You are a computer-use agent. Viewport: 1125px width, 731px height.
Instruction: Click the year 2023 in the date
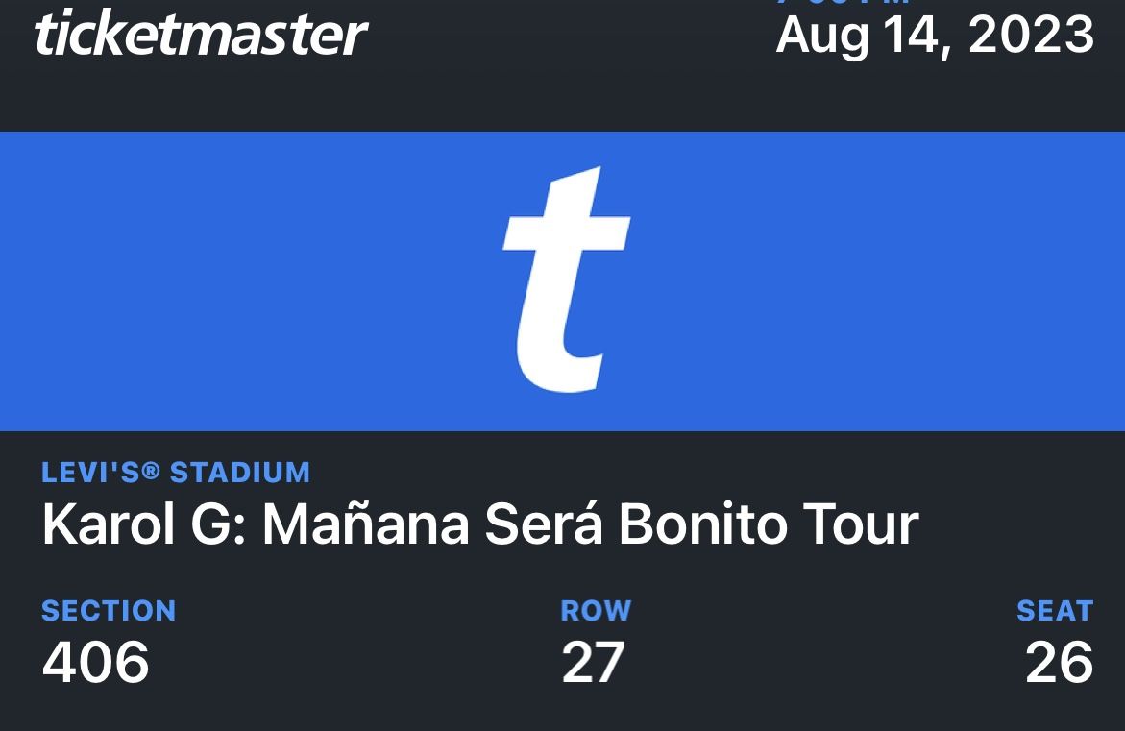[x=1031, y=36]
